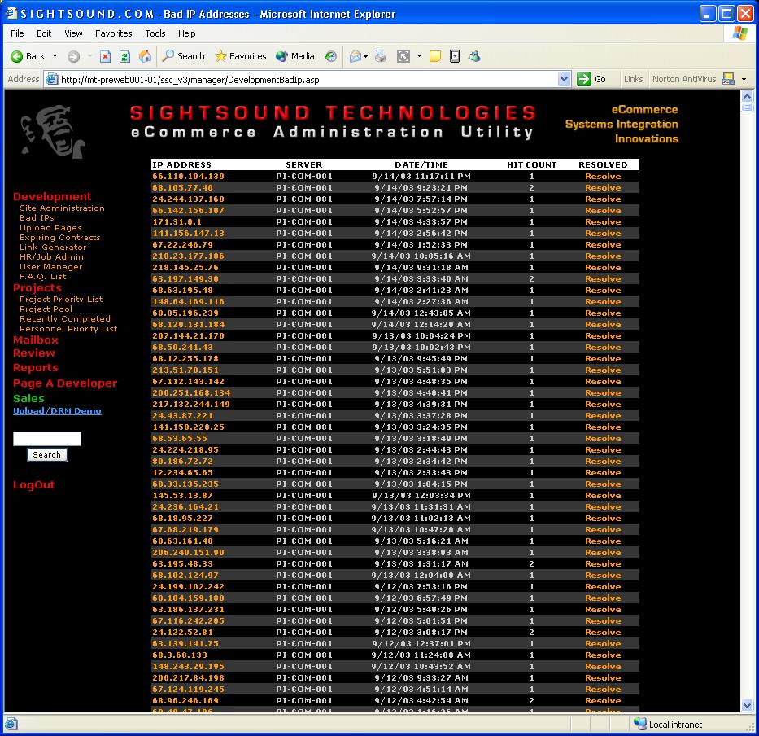Open the View menu
The width and height of the screenshot is (759, 736).
(x=73, y=33)
